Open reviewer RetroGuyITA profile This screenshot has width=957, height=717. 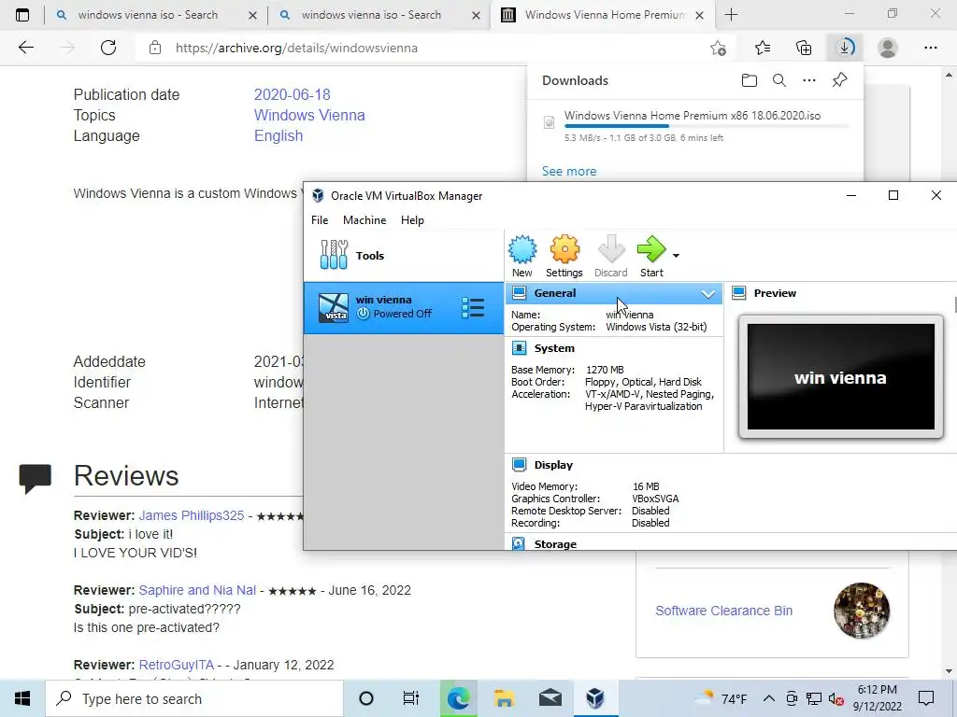(x=177, y=665)
